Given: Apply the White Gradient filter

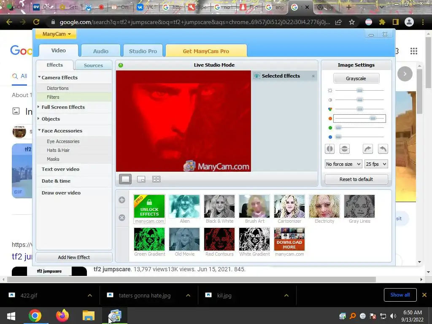Looking at the screenshot, I should [x=254, y=242].
